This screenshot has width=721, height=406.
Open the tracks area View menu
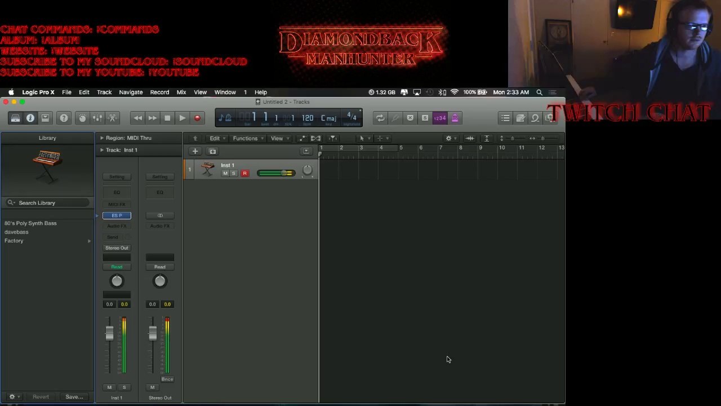tap(279, 138)
